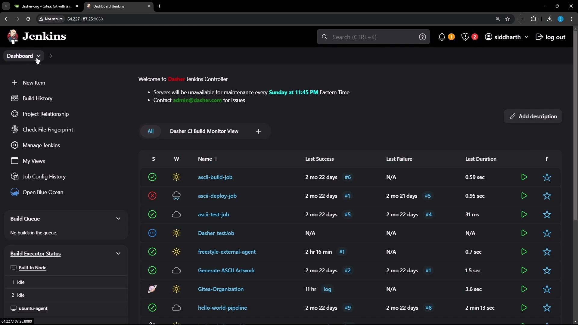This screenshot has width=578, height=325.
Task: Collapse the Build Queue panel
Action: [118, 219]
